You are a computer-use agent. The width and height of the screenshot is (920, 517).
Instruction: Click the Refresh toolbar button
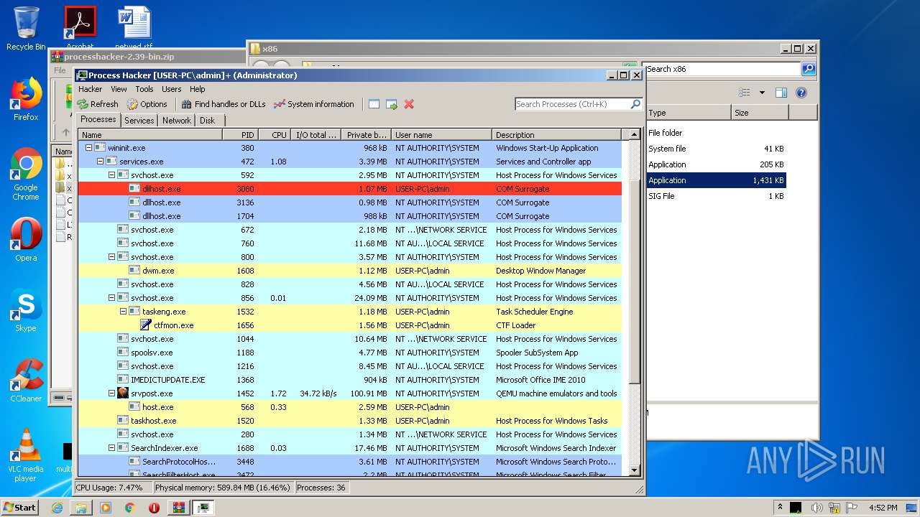pos(98,104)
